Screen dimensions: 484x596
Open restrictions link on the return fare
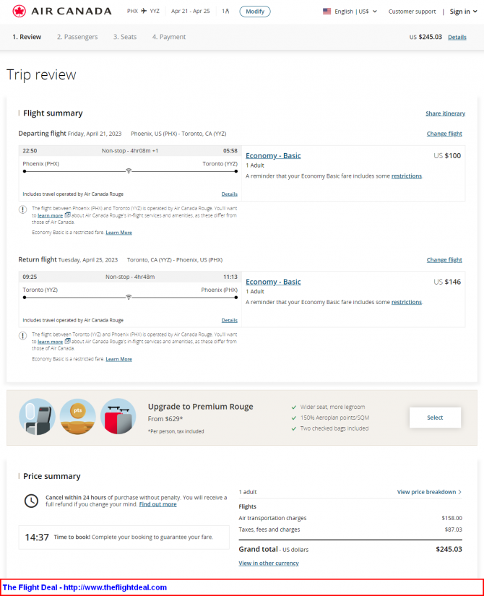coord(407,302)
